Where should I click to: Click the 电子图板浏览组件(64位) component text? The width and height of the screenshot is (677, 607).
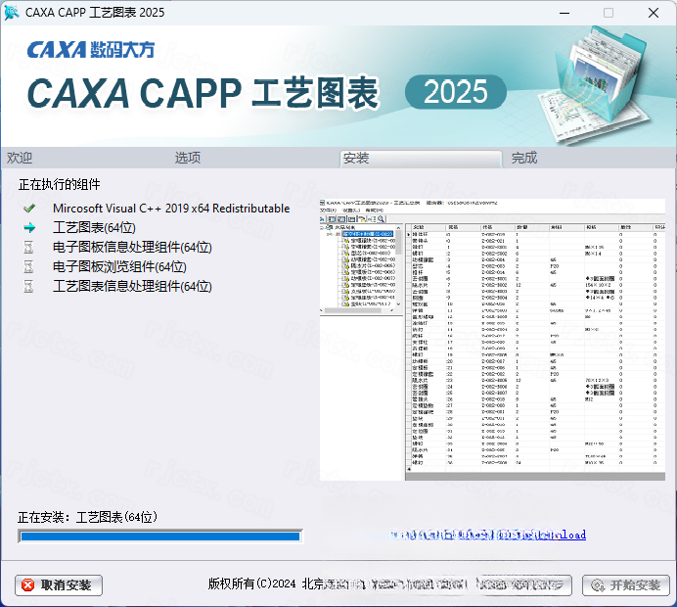click(x=119, y=266)
